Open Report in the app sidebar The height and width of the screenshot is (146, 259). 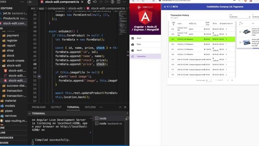tap(145, 50)
